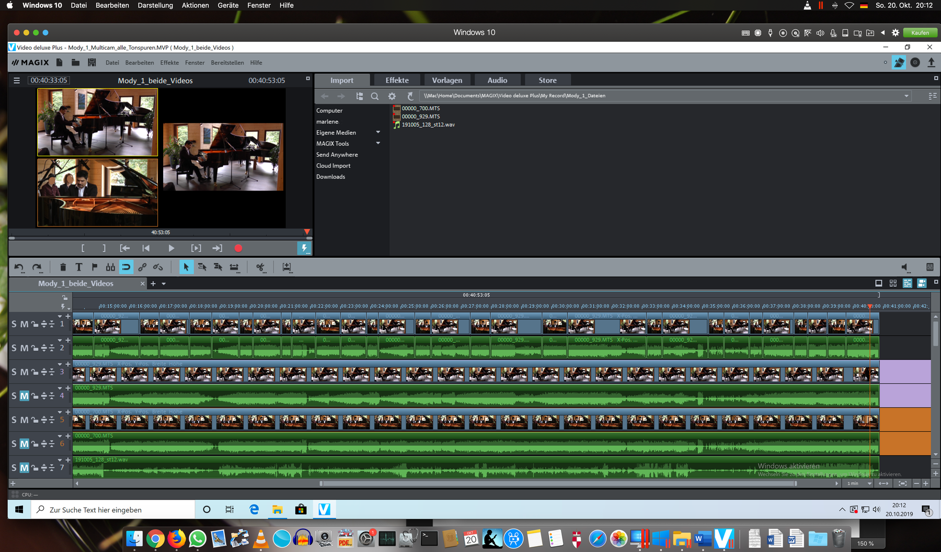941x552 pixels.
Task: Redo the last undone edit
Action: click(x=37, y=267)
